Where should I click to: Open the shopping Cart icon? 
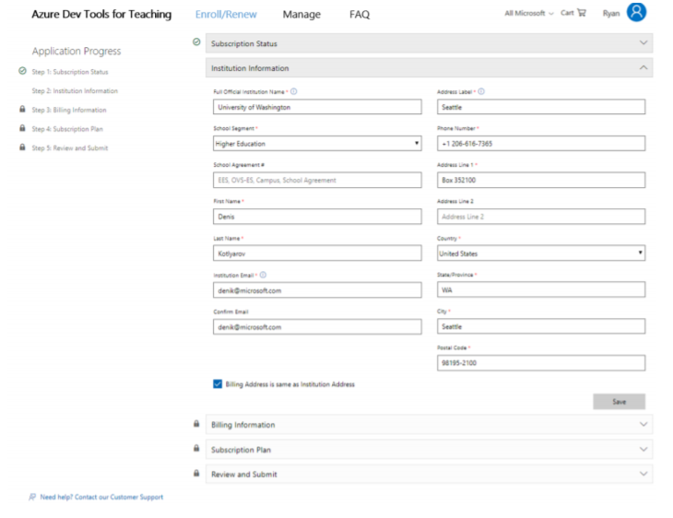point(582,13)
